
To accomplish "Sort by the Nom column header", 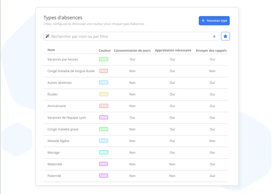I will pos(51,50).
